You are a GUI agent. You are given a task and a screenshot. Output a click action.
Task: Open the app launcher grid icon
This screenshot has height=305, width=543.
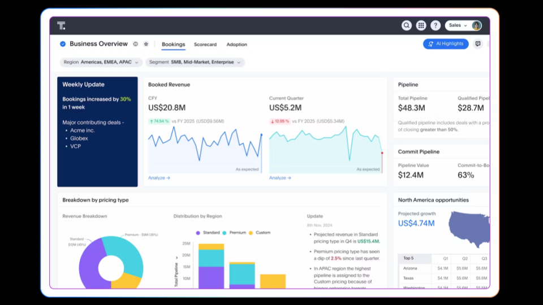[421, 25]
